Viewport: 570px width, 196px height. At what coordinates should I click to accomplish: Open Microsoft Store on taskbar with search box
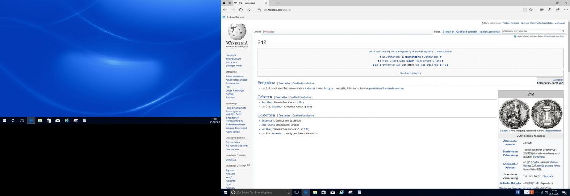pyautogui.click(x=323, y=193)
